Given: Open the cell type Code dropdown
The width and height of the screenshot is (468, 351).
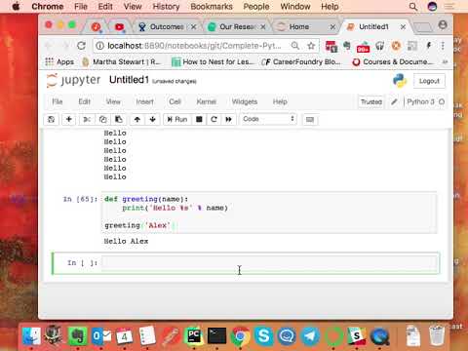Looking at the screenshot, I should 268,119.
